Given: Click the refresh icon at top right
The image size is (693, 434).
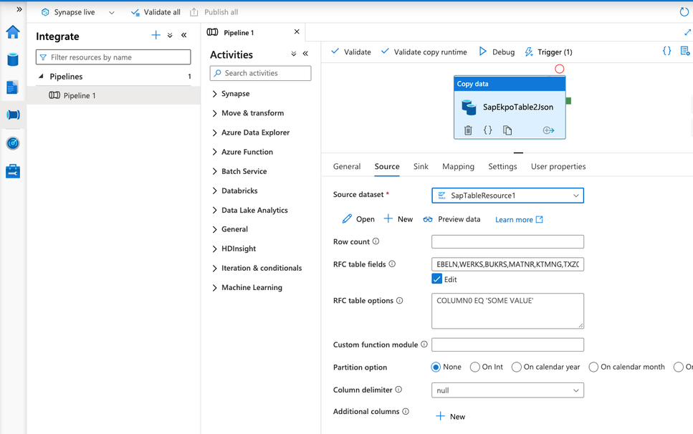Looking at the screenshot, I should (x=684, y=12).
